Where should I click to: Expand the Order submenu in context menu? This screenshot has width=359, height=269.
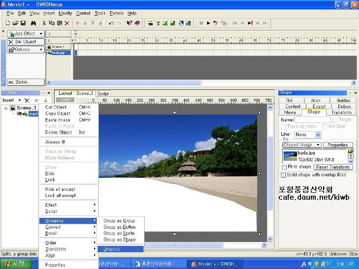pyautogui.click(x=68, y=242)
